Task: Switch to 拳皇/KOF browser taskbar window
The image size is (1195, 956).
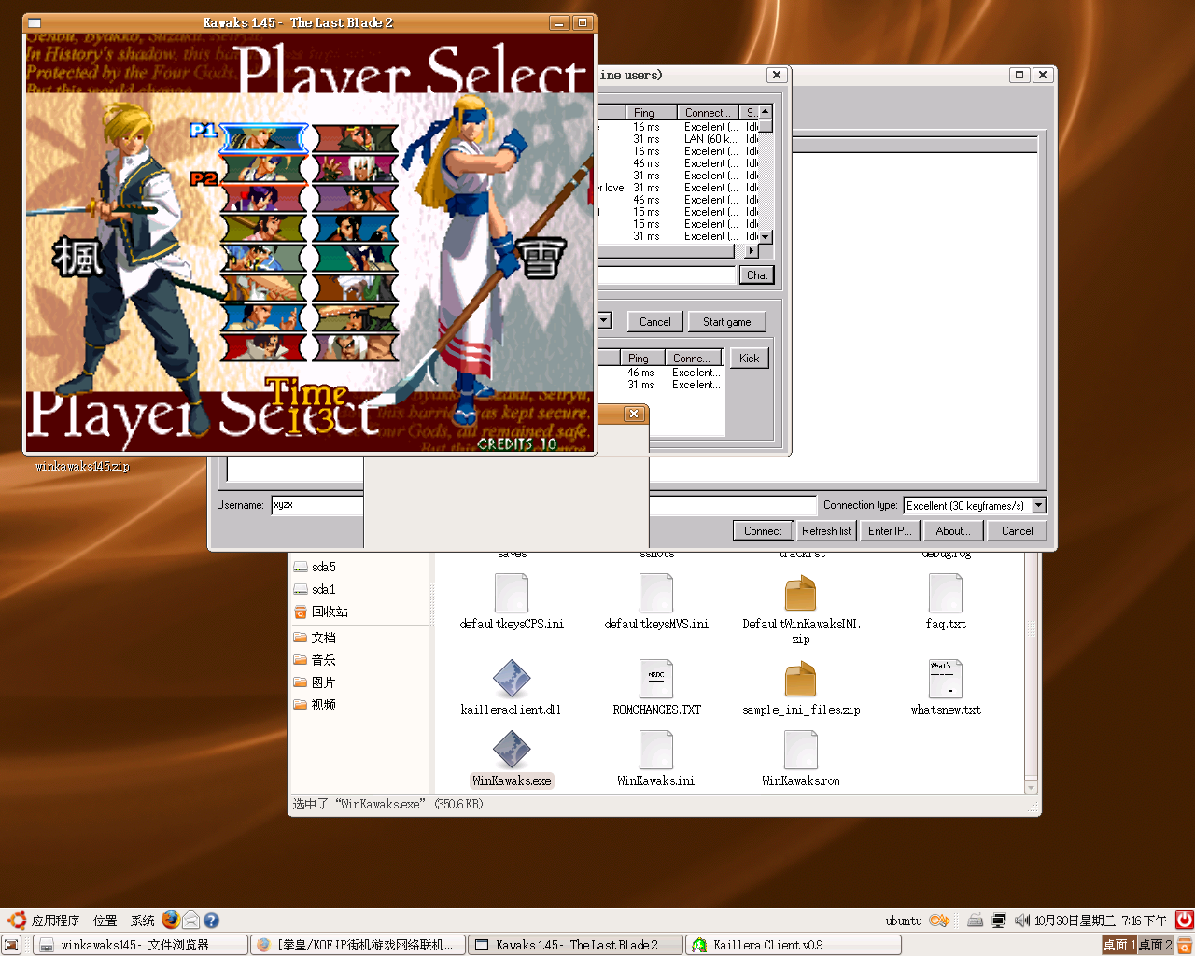Action: tap(358, 945)
